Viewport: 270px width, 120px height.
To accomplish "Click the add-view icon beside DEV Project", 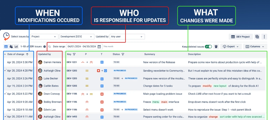I will [257, 37].
